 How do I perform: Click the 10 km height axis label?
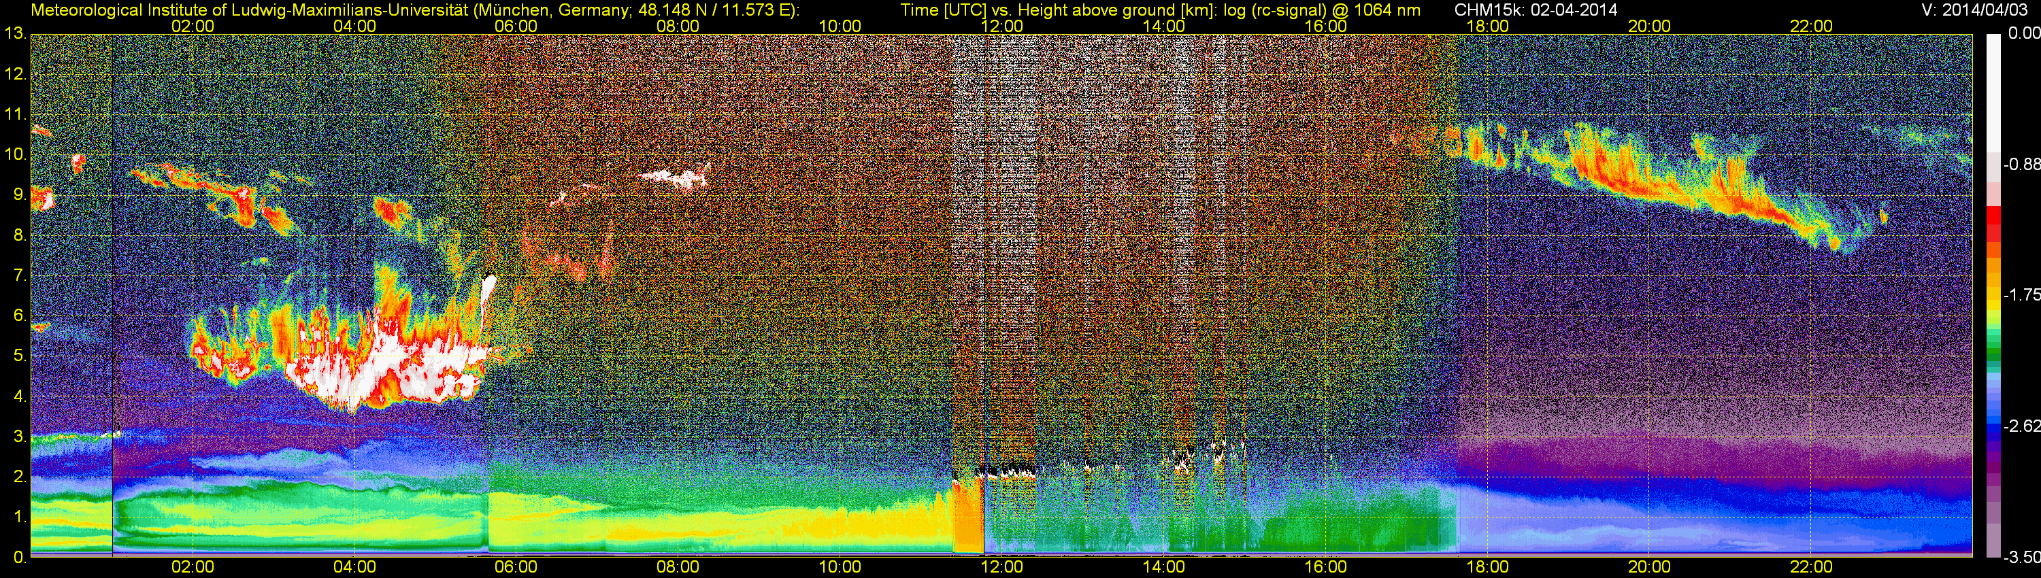point(14,154)
